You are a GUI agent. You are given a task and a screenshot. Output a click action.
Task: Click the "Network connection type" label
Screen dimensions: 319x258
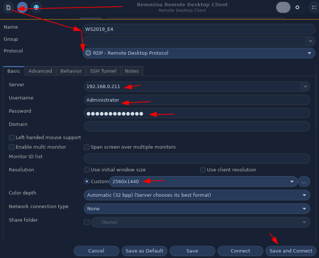pos(38,207)
